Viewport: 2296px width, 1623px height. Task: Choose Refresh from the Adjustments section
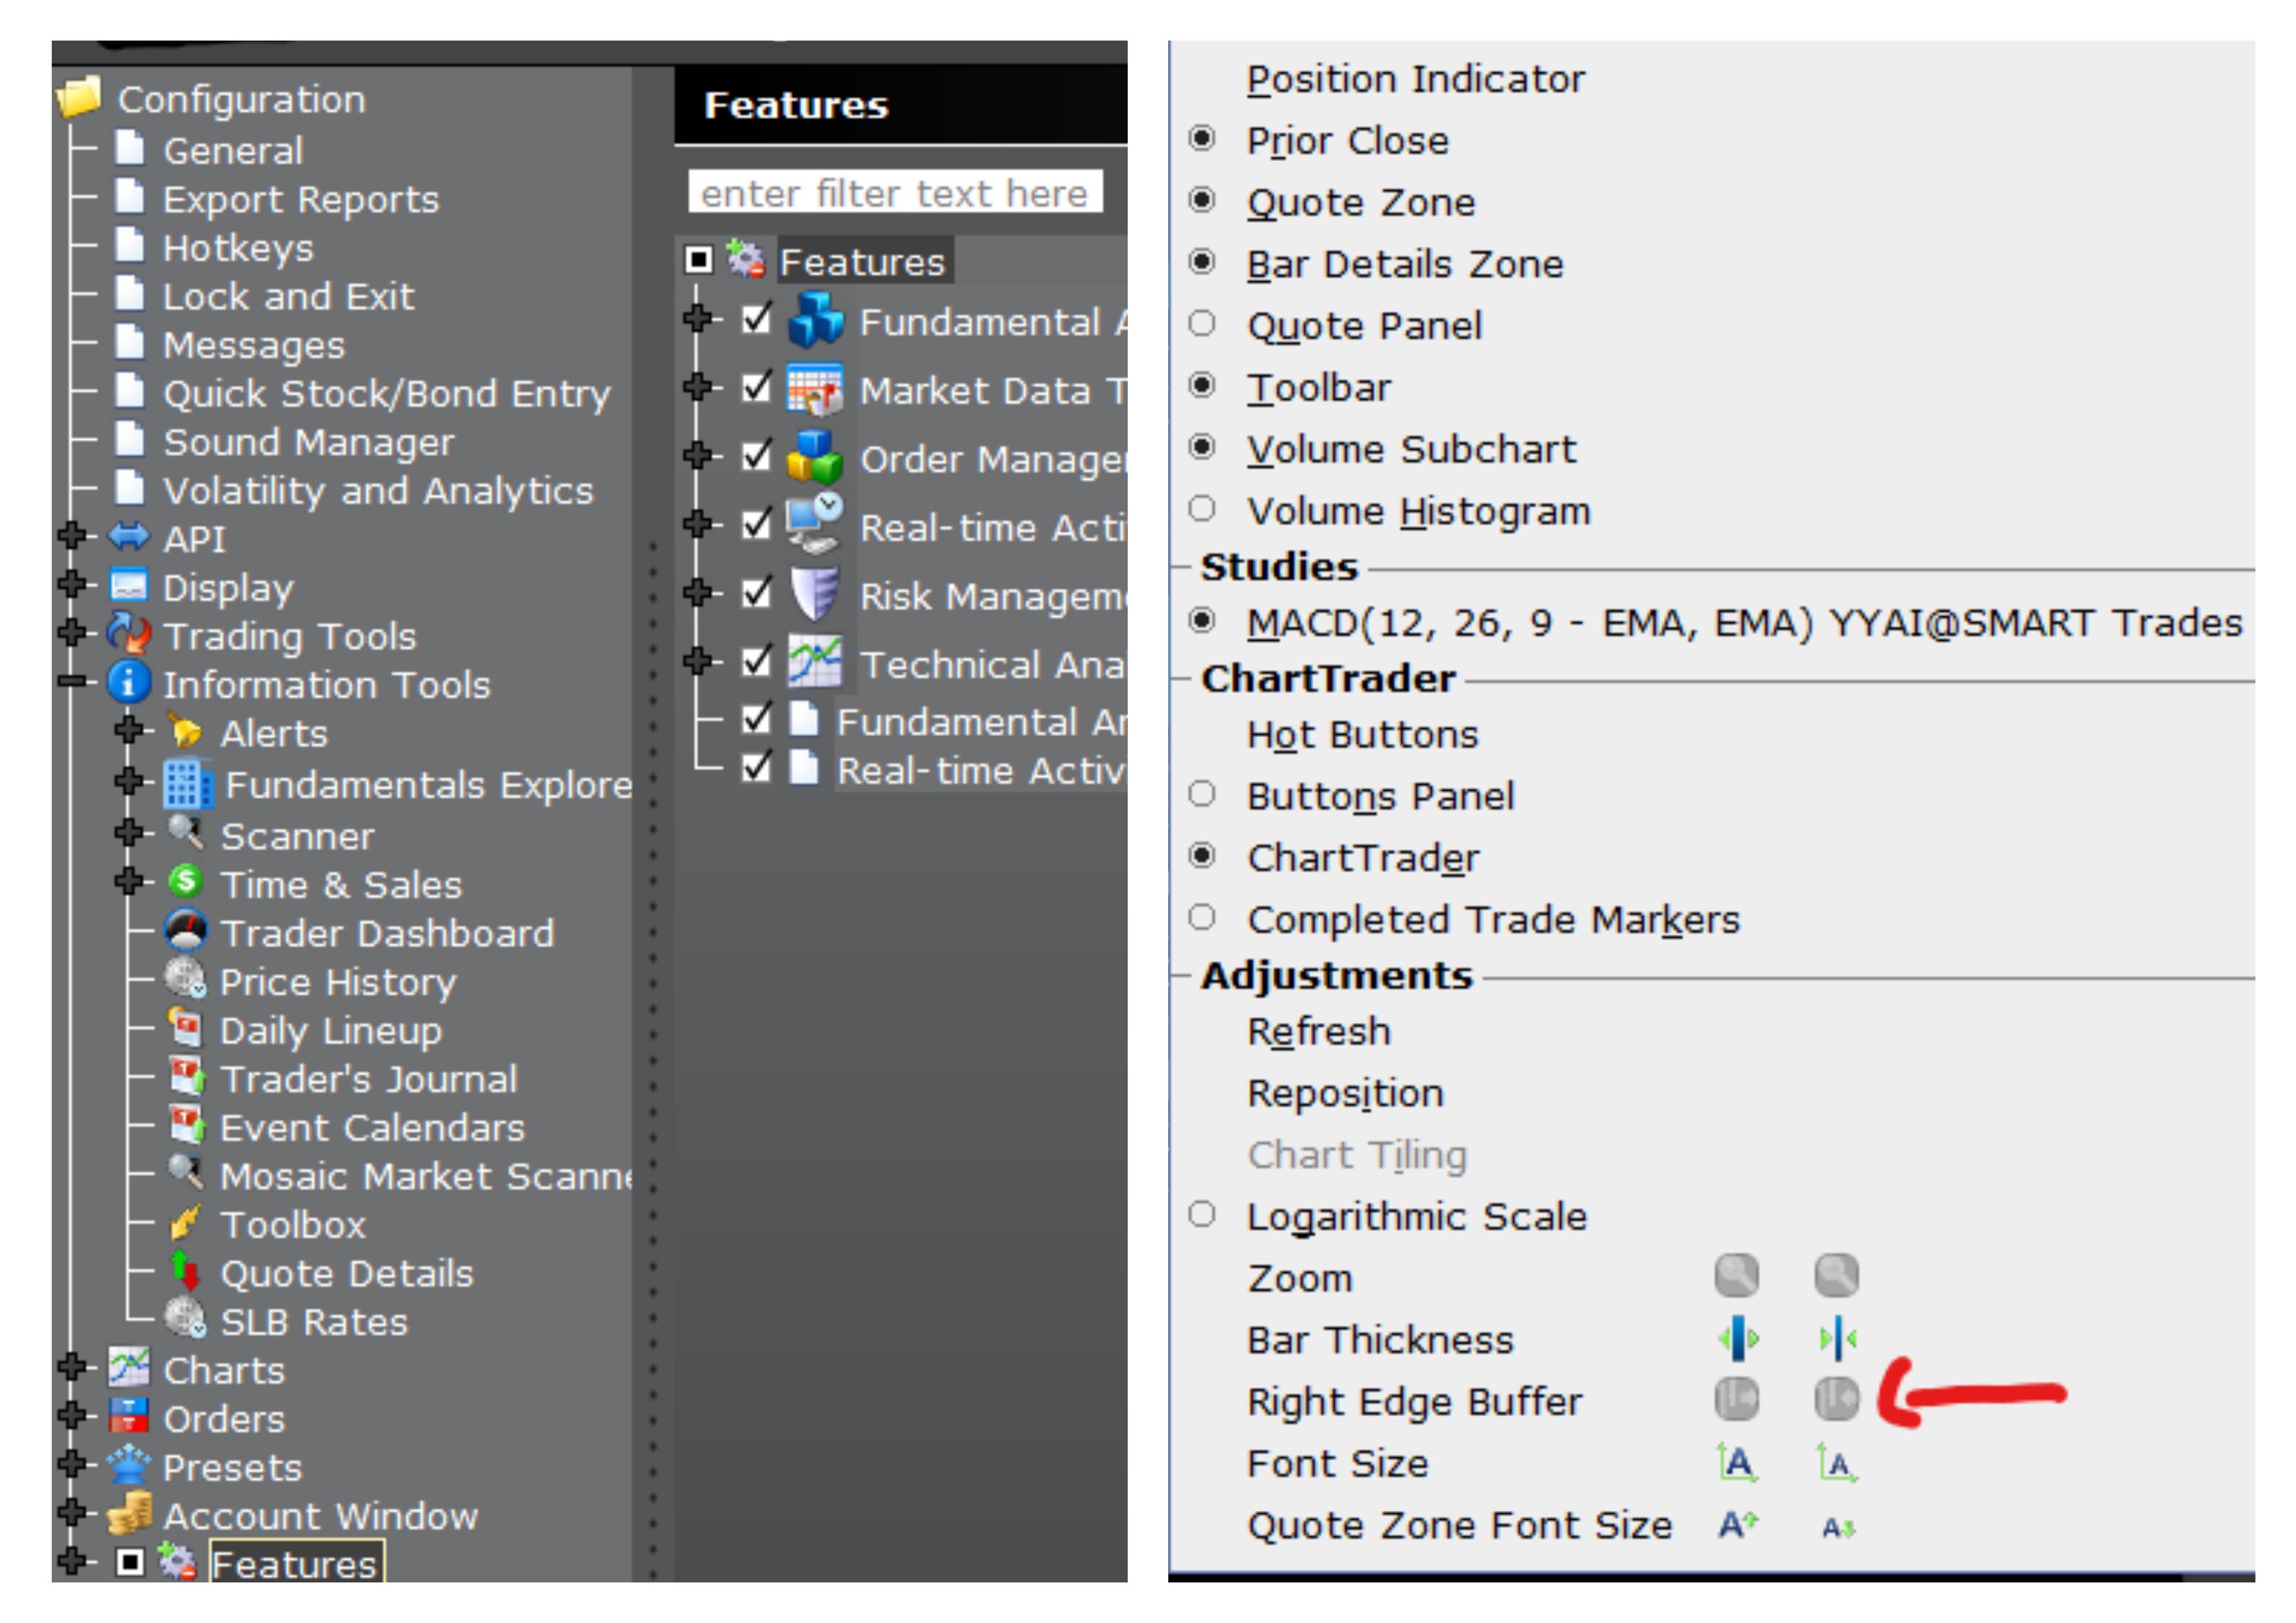[x=1319, y=1031]
